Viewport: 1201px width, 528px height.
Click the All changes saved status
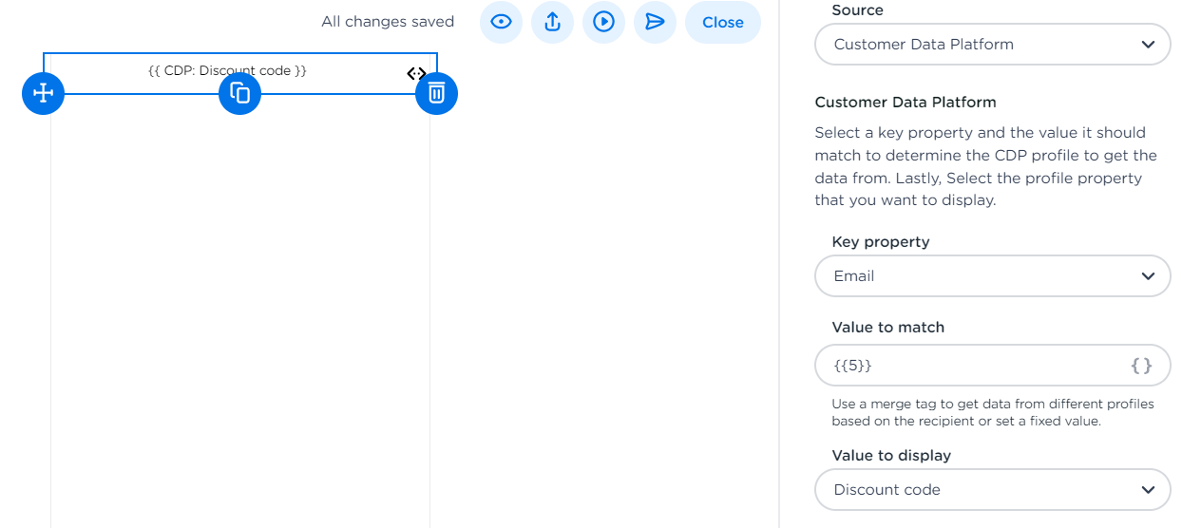tap(388, 22)
